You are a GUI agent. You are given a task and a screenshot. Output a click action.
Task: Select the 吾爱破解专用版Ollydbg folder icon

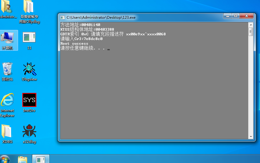[x=29, y=12]
